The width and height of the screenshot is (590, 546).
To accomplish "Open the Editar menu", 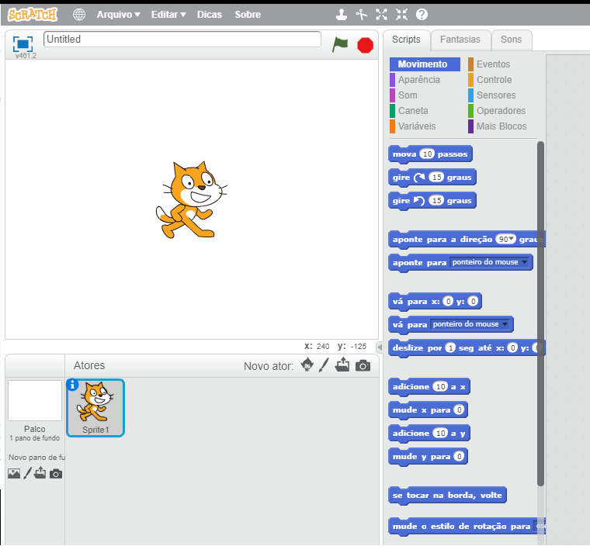I will (x=168, y=15).
